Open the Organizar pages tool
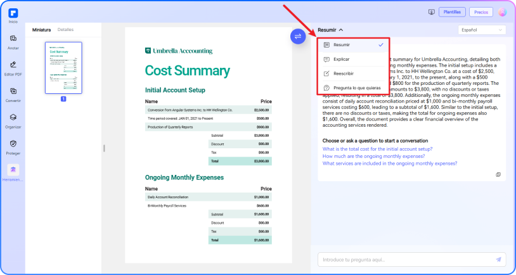Viewport: 516px width, 275px height. (13, 118)
